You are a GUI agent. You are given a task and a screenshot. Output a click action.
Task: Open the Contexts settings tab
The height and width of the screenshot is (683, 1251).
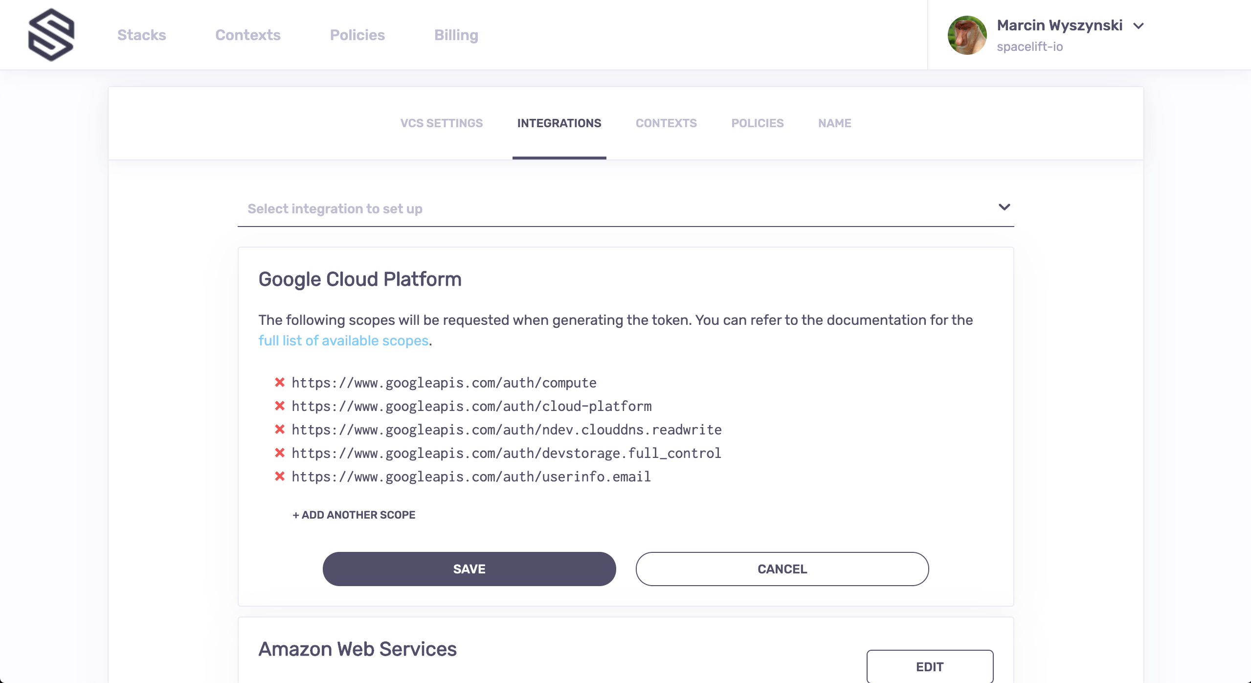666,123
